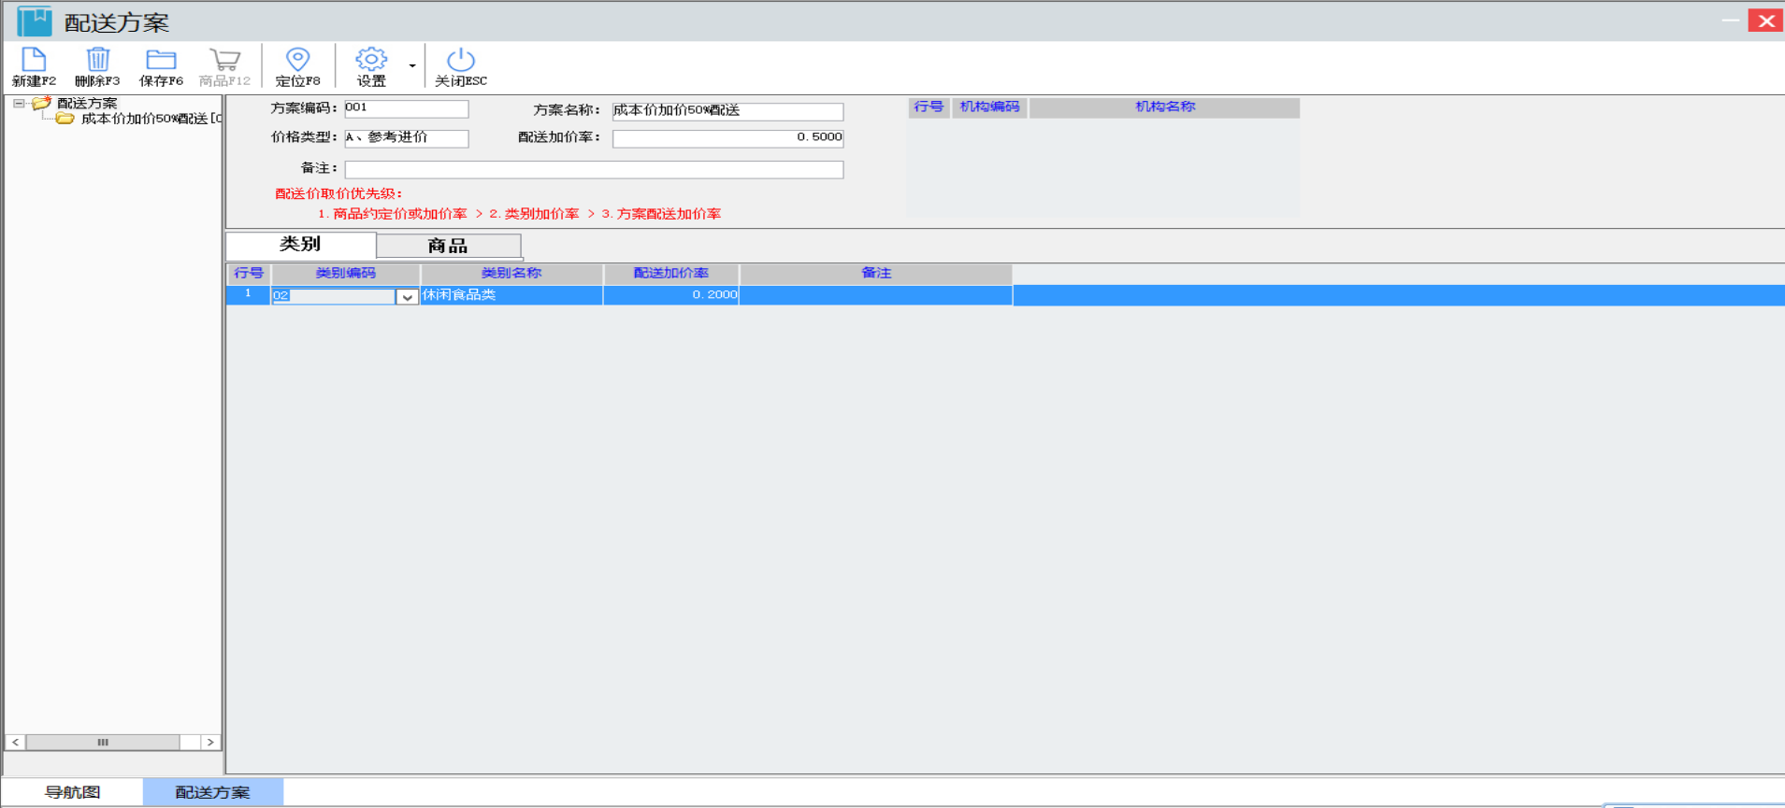Select the 成本价加价50%配送 tree item
This screenshot has height=808, width=1785.
(x=144, y=119)
